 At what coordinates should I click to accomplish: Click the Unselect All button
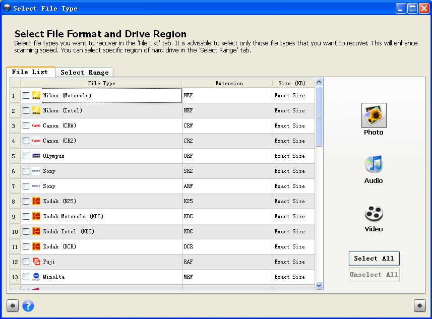[374, 275]
